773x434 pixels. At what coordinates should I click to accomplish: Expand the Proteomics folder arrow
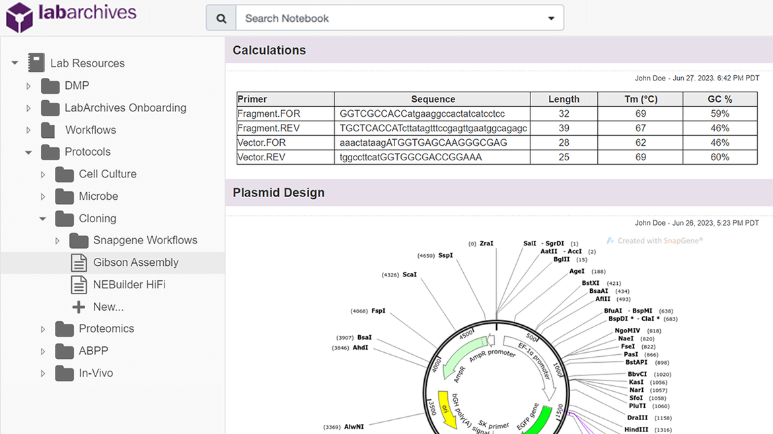click(43, 329)
